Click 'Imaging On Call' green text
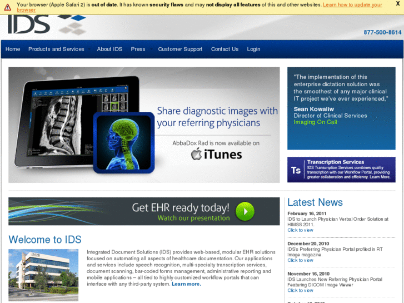Image resolution: width=404 pixels, height=303 pixels. pos(315,122)
